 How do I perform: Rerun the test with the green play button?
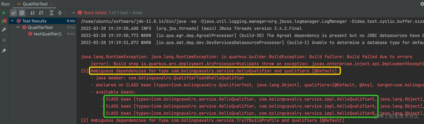pyautogui.click(x=4, y=13)
